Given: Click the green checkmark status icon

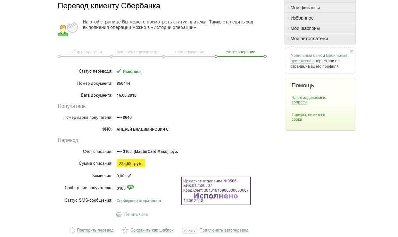Looking at the screenshot, I should (119, 71).
